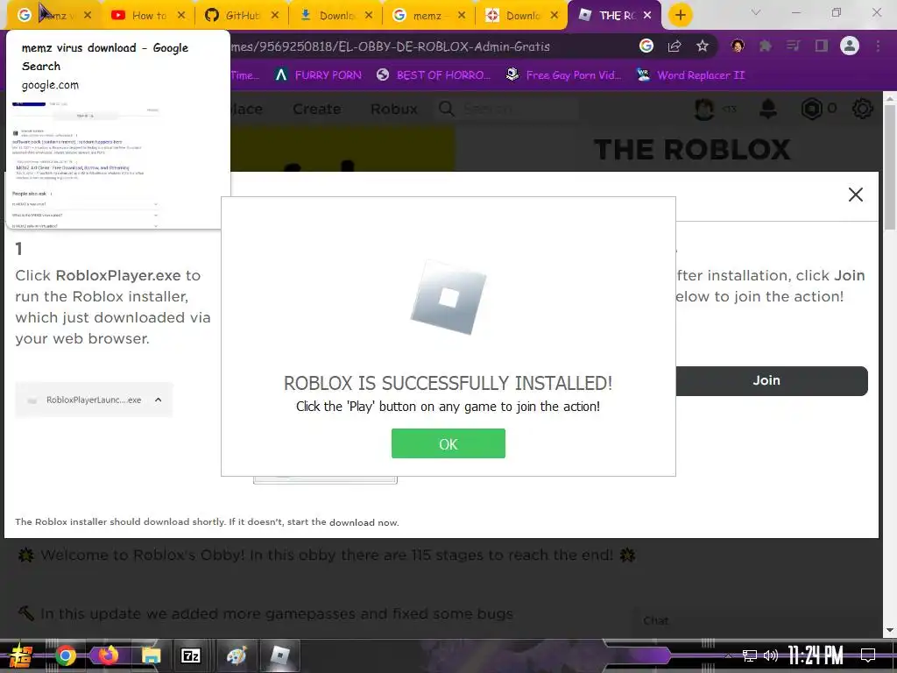Open the Start menu on taskbar

tap(21, 655)
